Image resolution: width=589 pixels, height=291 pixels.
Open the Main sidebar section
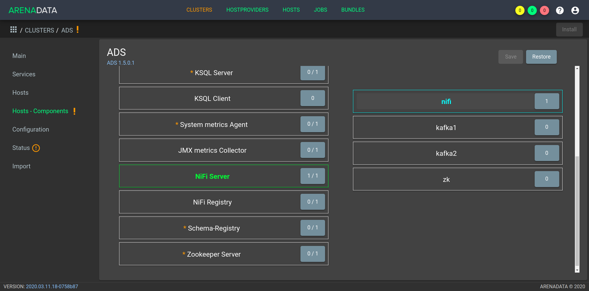[19, 56]
